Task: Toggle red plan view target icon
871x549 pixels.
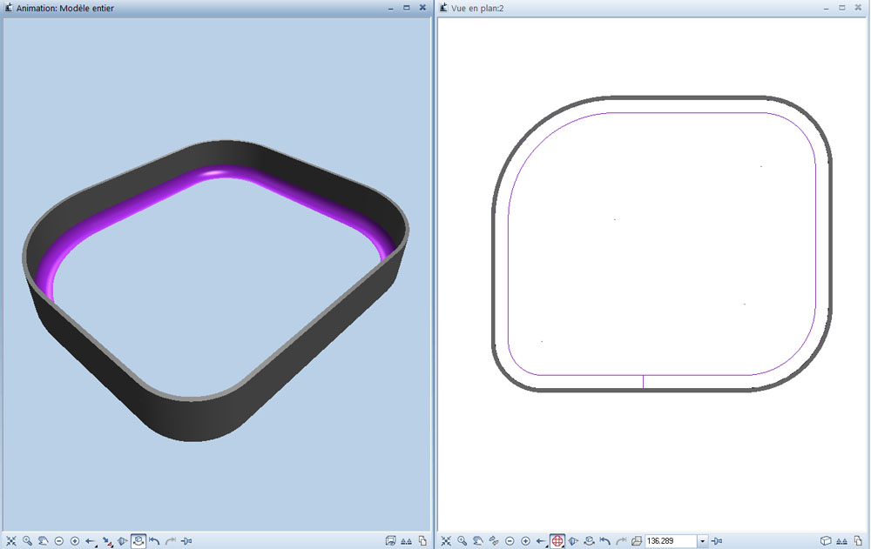Action: [557, 540]
